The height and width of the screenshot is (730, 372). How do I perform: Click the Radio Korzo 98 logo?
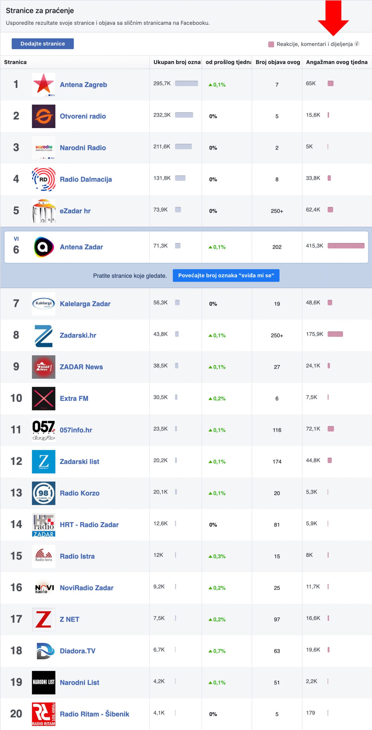click(44, 493)
